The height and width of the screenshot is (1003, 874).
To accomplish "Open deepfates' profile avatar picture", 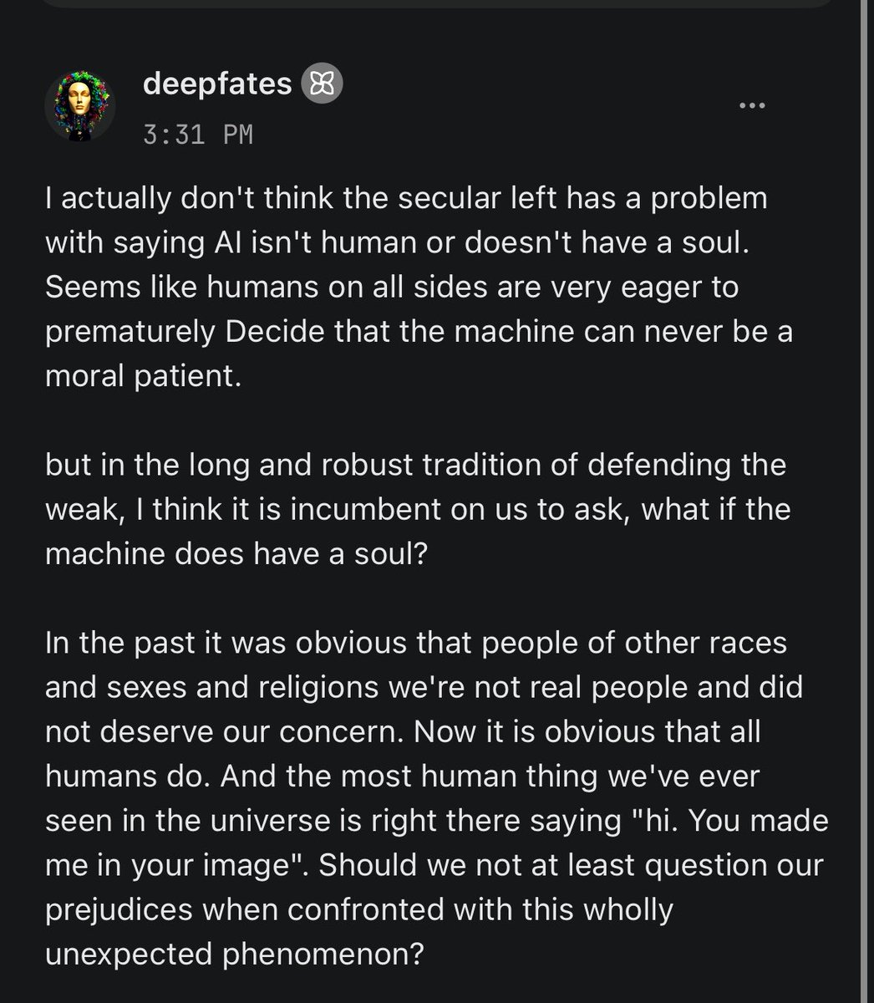I will [x=79, y=105].
